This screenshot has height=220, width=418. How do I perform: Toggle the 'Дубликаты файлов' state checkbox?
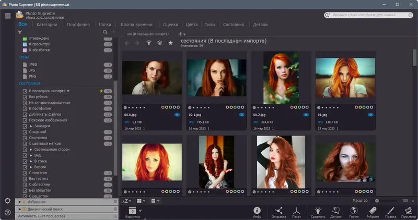[x=25, y=114]
